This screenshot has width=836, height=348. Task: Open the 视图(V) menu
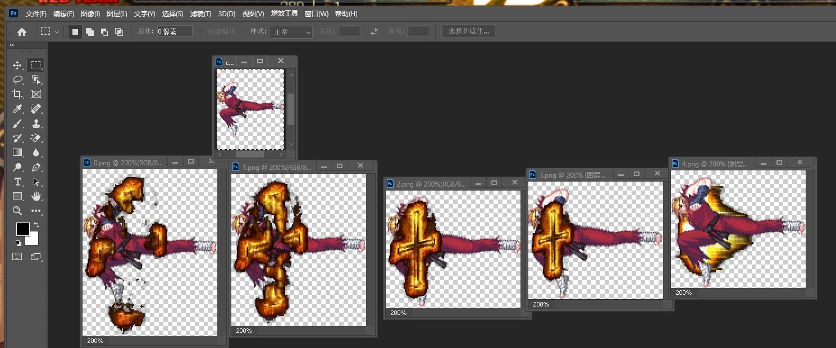(x=253, y=13)
